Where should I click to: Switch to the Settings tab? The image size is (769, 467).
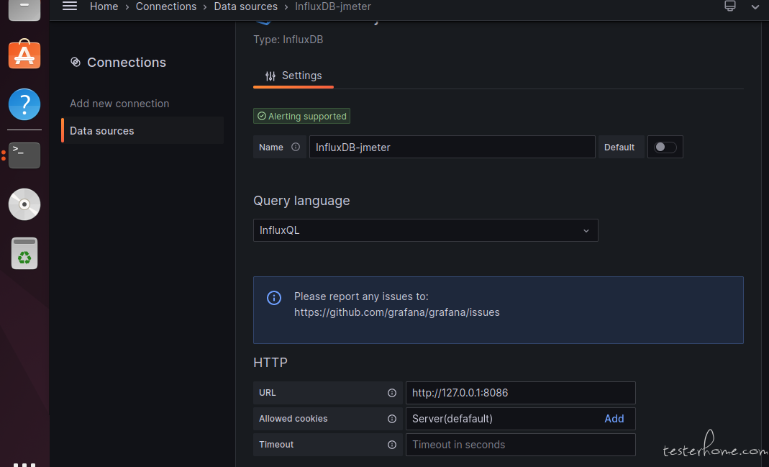tap(294, 76)
